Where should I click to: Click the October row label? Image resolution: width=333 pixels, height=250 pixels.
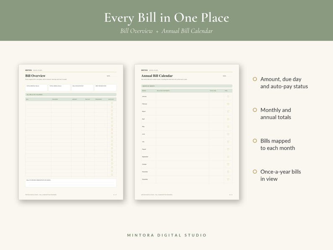pos(144,164)
